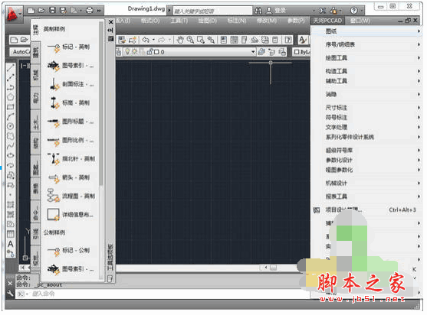The image size is (427, 315).
Task: Click New in the quick access toolbar
Action: point(31,10)
